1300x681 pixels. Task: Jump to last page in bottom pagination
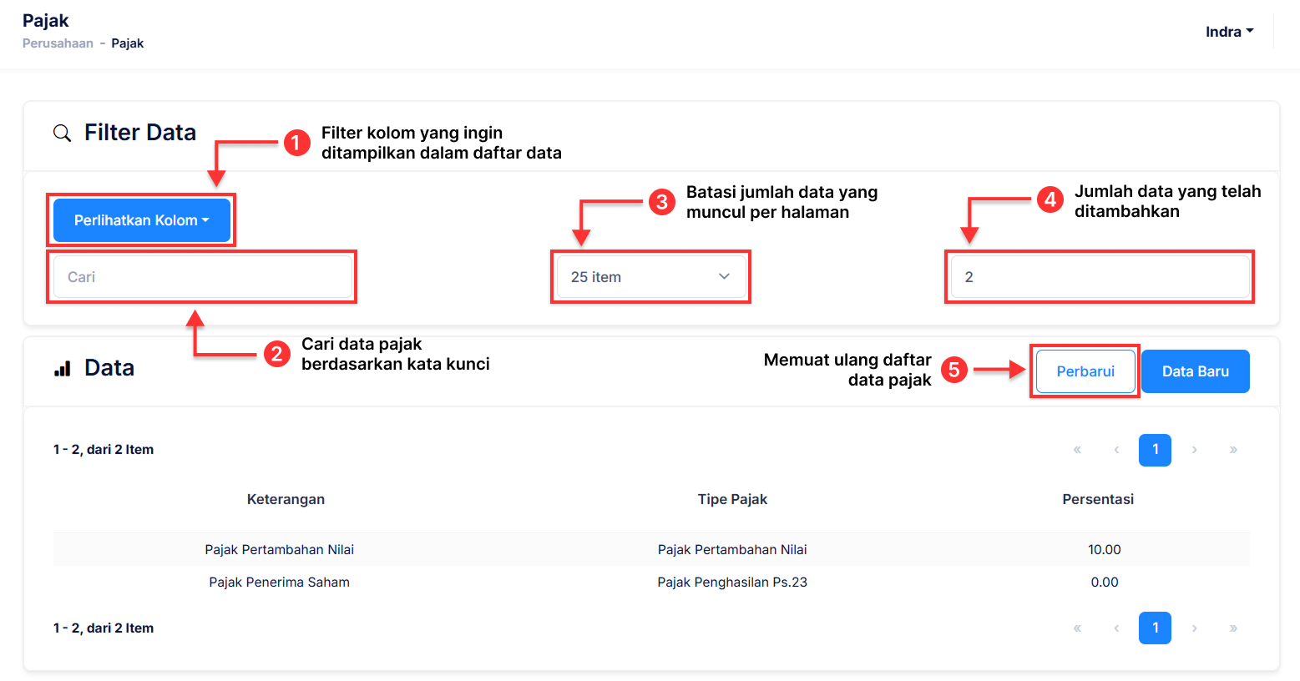(1233, 628)
